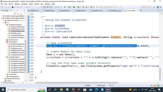Click the Coverage launch icon
The image size is (163, 92).
(74, 7)
